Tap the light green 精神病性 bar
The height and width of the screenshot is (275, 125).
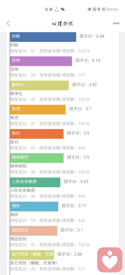(37, 158)
